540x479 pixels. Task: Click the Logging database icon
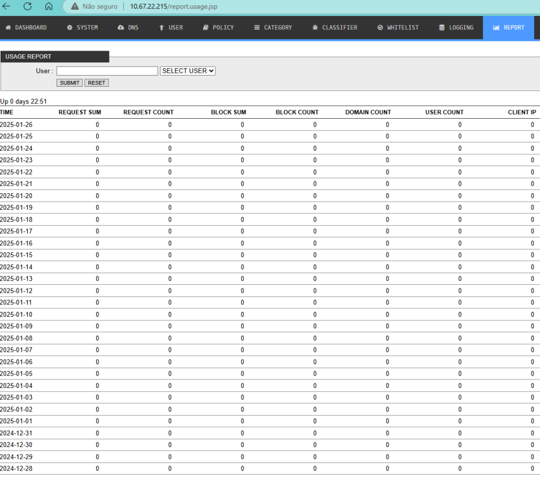pyautogui.click(x=442, y=28)
